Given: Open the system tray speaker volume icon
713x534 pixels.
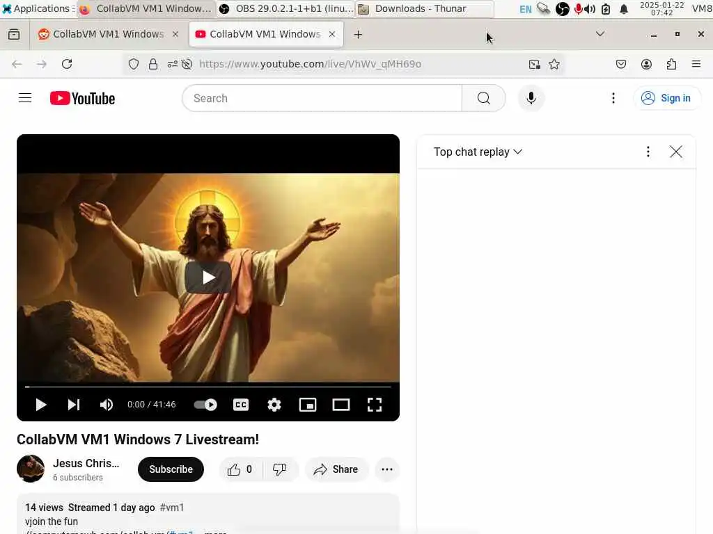Looking at the screenshot, I should [x=590, y=8].
